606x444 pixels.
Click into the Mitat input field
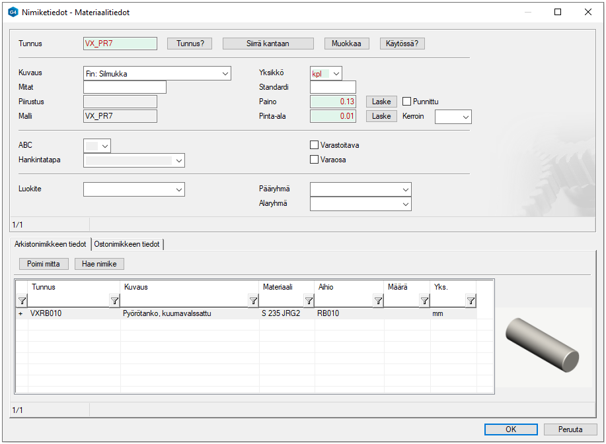124,87
